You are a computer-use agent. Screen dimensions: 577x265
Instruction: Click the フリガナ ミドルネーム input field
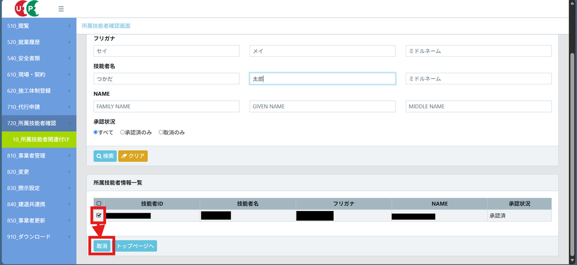point(478,51)
